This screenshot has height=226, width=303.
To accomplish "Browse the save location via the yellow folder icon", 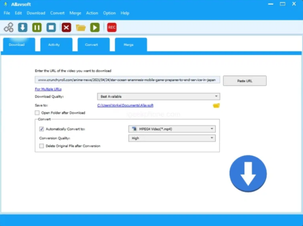I will (x=216, y=106).
